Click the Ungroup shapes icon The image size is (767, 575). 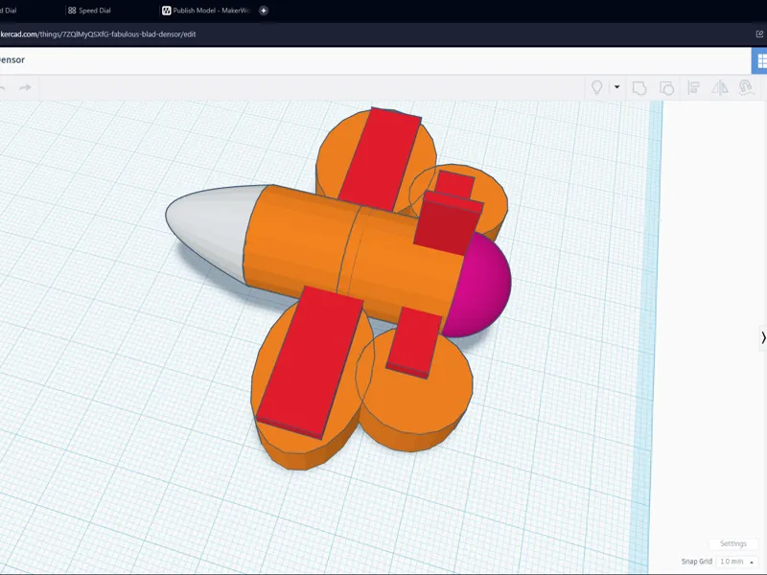[666, 87]
